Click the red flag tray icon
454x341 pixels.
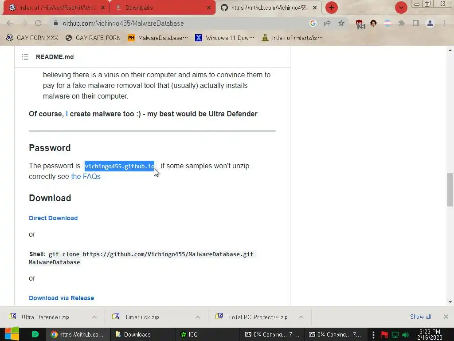point(384,335)
